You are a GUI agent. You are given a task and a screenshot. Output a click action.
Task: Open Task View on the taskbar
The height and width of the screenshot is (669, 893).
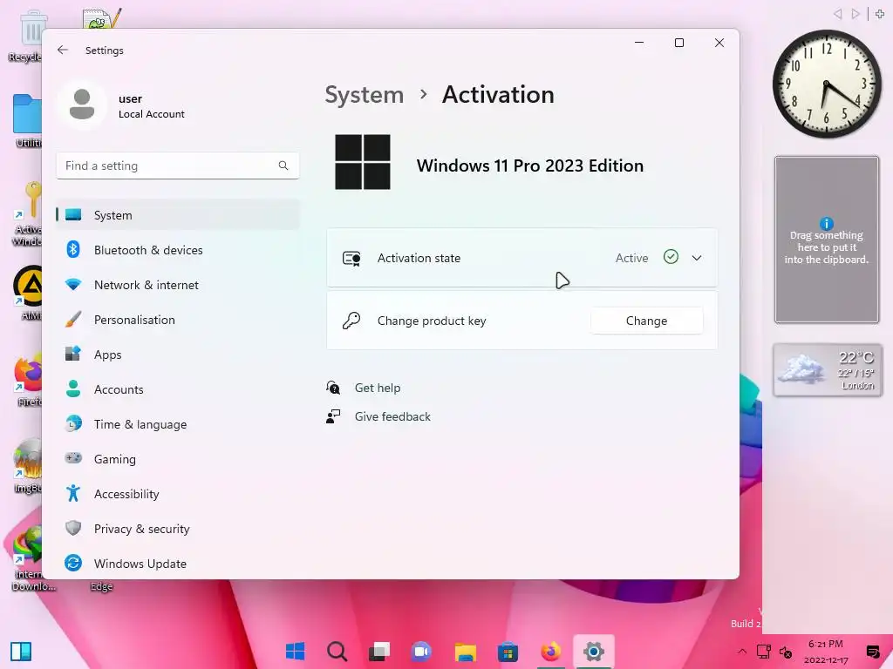[x=379, y=652]
